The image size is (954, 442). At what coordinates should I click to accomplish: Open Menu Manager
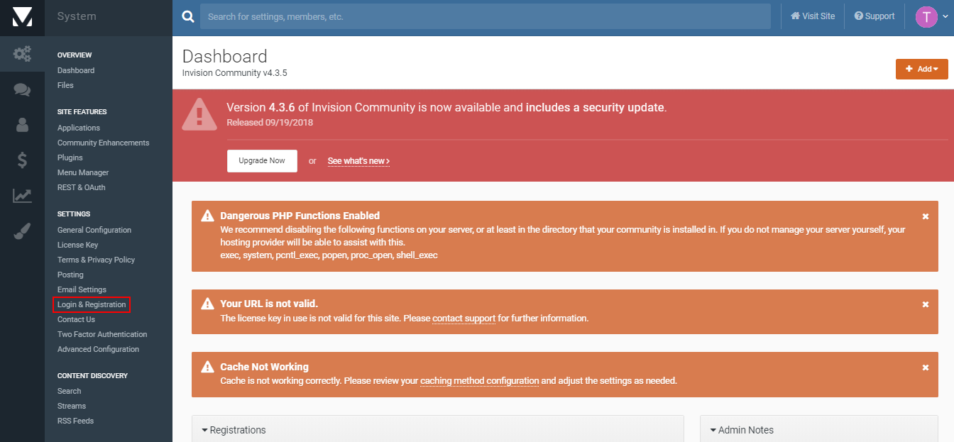coord(83,172)
